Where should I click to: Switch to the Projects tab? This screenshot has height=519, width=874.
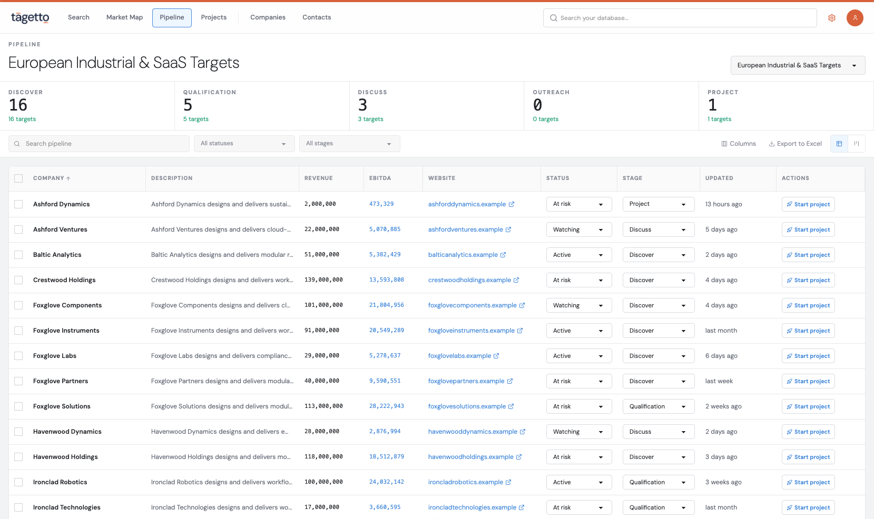point(214,17)
